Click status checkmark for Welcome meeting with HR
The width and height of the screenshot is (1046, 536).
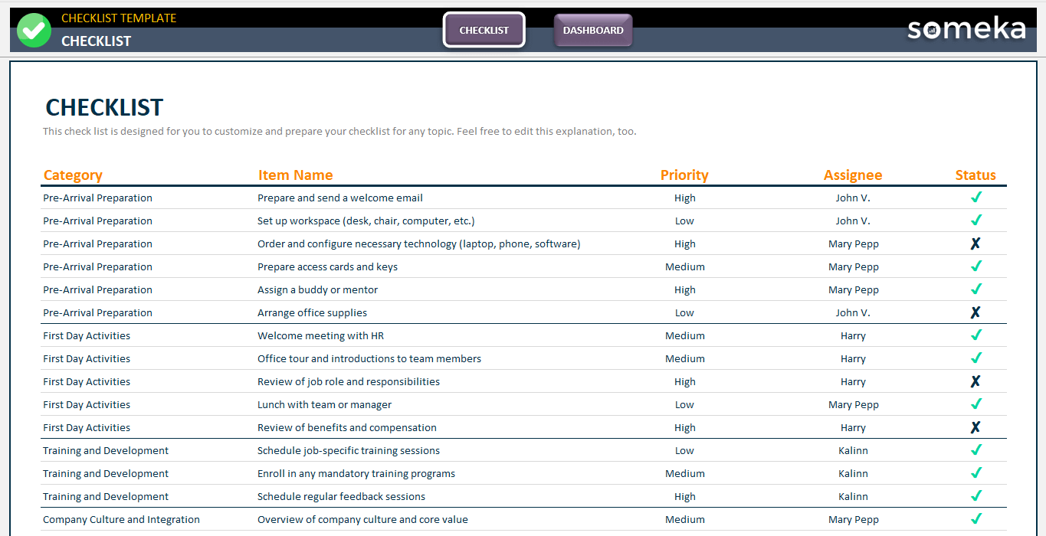point(976,335)
